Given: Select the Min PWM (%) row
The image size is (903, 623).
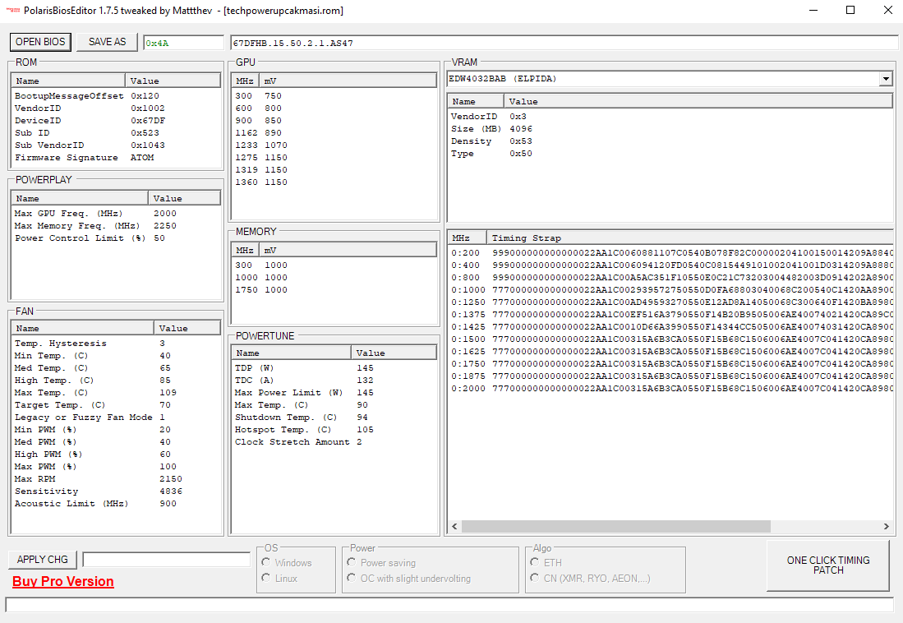Looking at the screenshot, I should point(116,429).
